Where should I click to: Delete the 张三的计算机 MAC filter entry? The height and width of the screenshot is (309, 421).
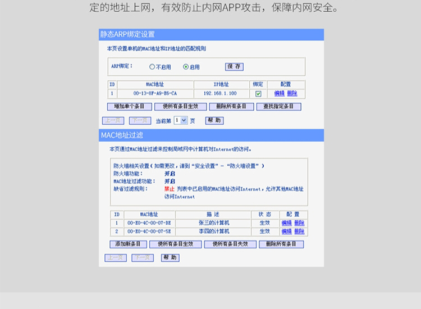(x=299, y=223)
